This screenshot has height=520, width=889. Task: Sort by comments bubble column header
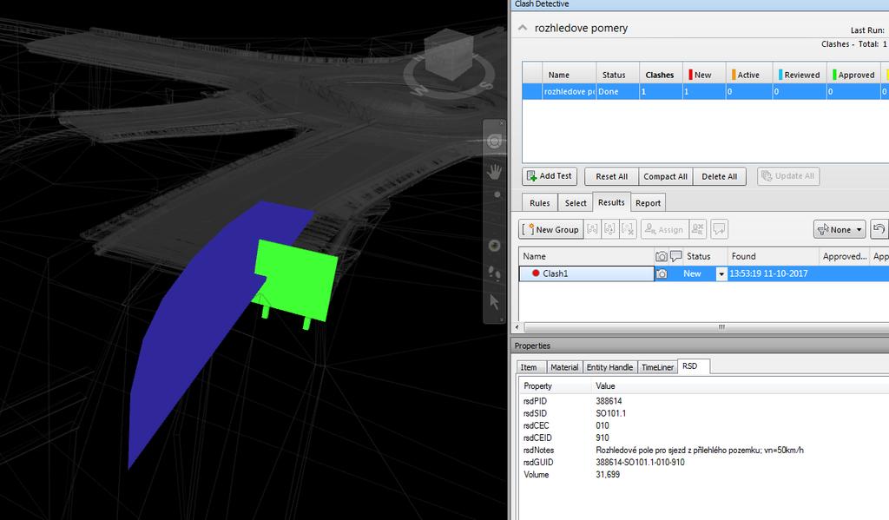coord(675,256)
